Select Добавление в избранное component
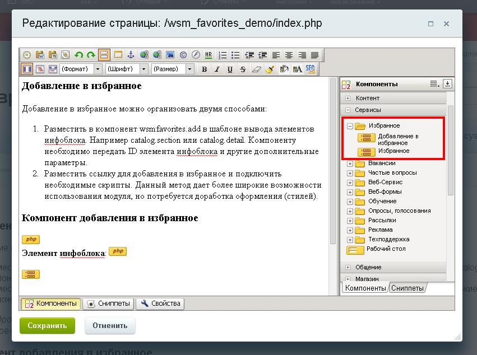 coord(398,139)
